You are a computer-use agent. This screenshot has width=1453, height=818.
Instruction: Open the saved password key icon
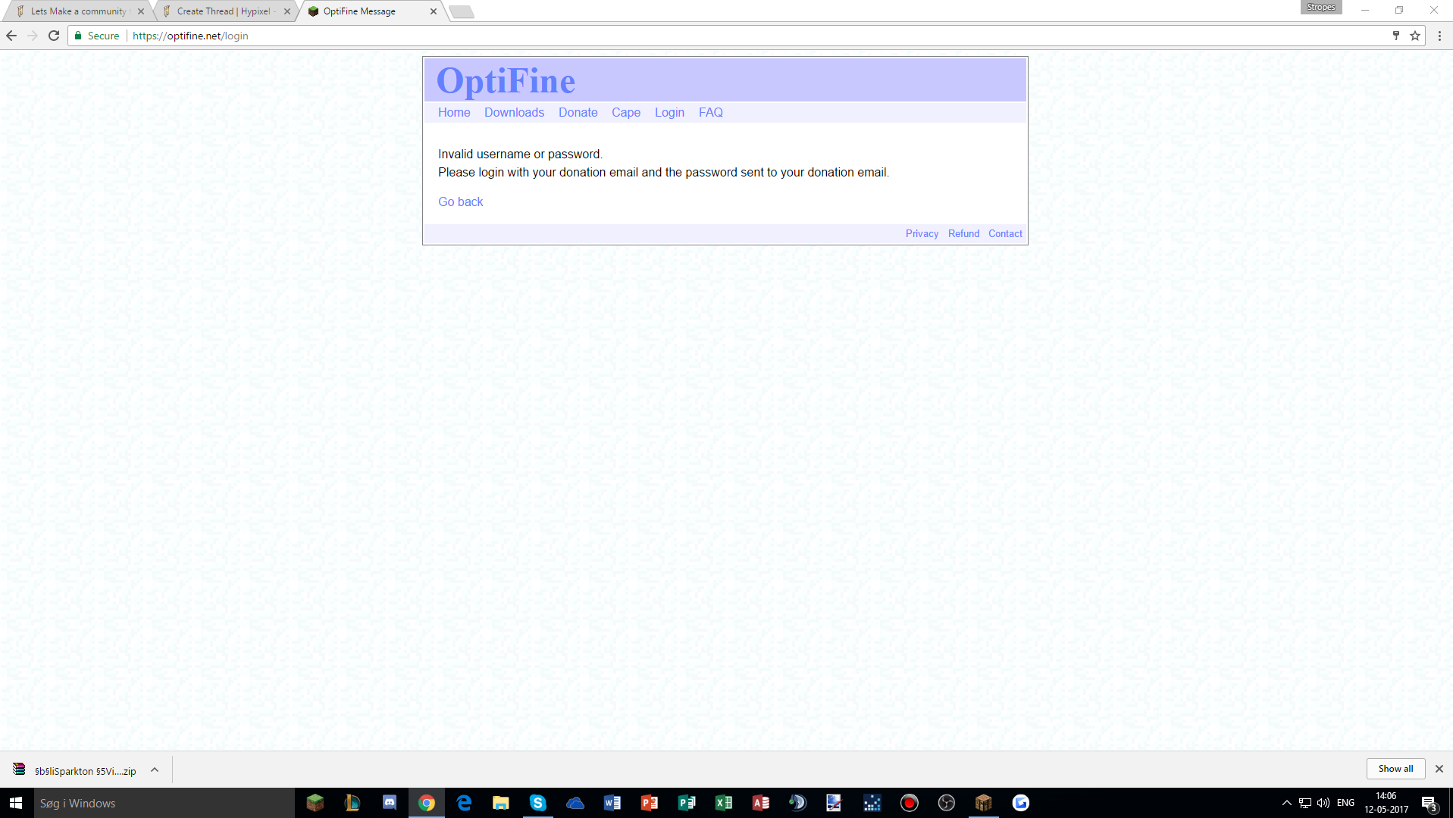[x=1396, y=36]
